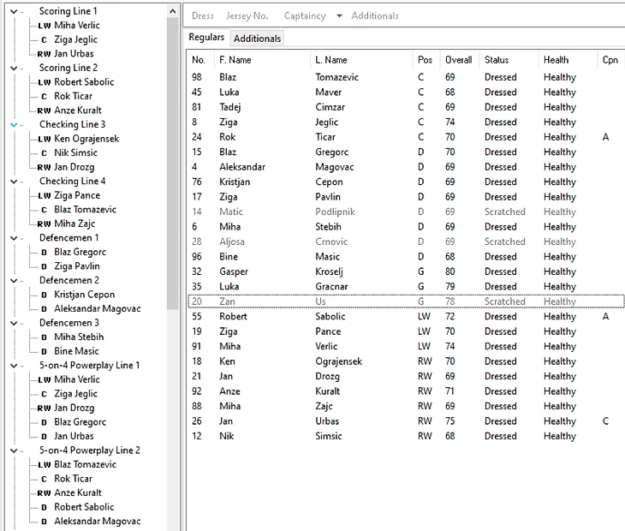Image resolution: width=625 pixels, height=531 pixels.
Task: Switch to the Additionals tab
Action: [x=257, y=39]
